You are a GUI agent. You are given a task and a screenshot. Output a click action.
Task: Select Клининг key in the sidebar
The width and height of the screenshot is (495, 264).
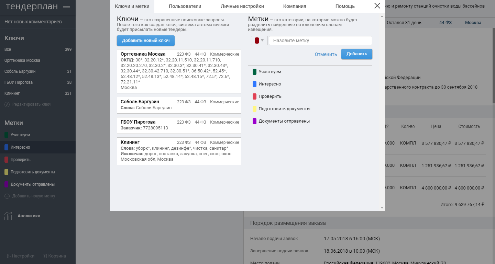click(38, 93)
